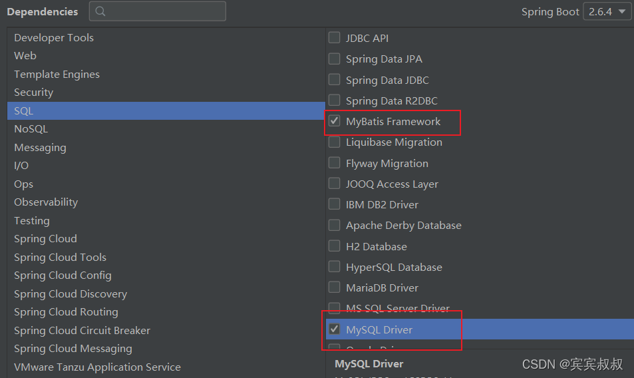Select the SQL category
The width and height of the screenshot is (634, 378).
pos(166,110)
